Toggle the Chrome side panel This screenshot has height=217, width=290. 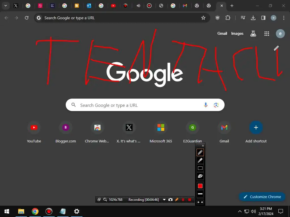[263, 18]
